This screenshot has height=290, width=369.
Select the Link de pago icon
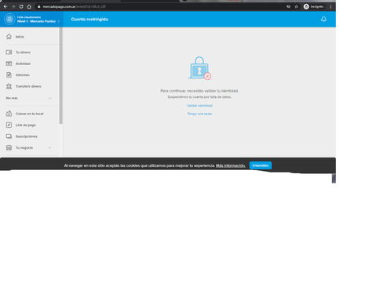coord(9,125)
